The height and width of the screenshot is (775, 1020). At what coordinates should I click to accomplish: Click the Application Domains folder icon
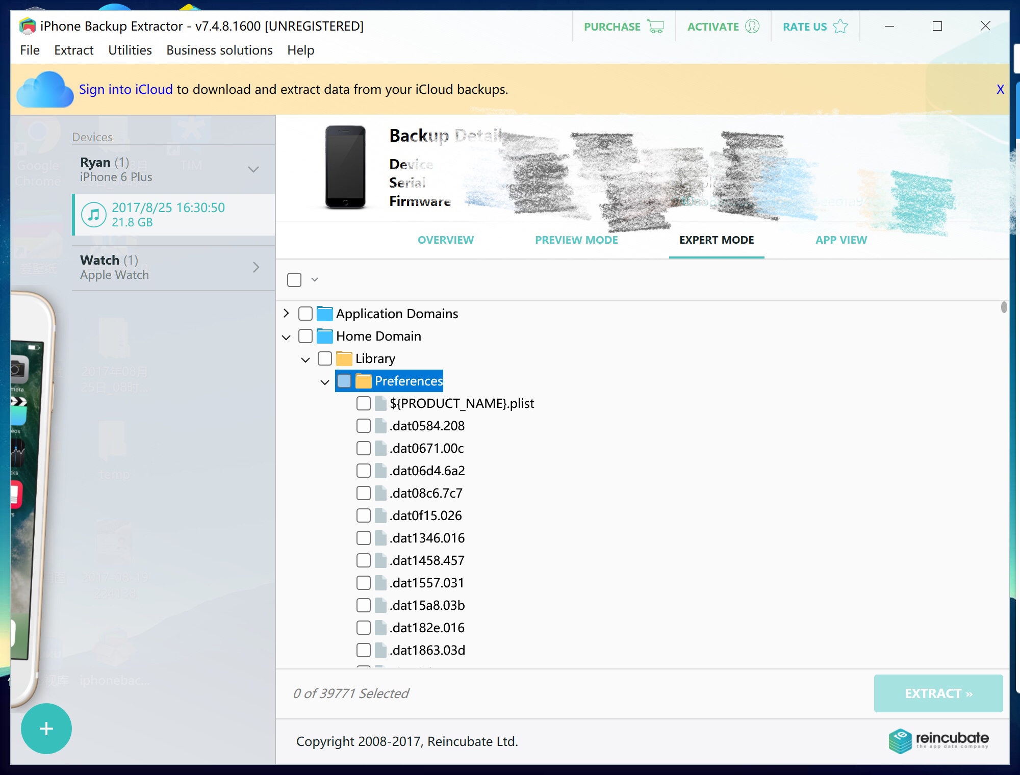325,314
